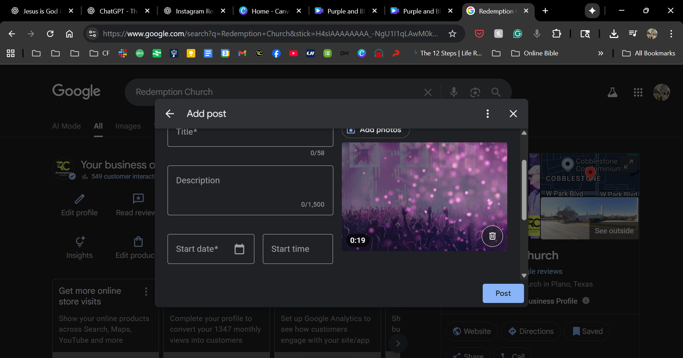Image resolution: width=683 pixels, height=358 pixels.
Task: Open All Bookmarks folder
Action: click(x=648, y=53)
